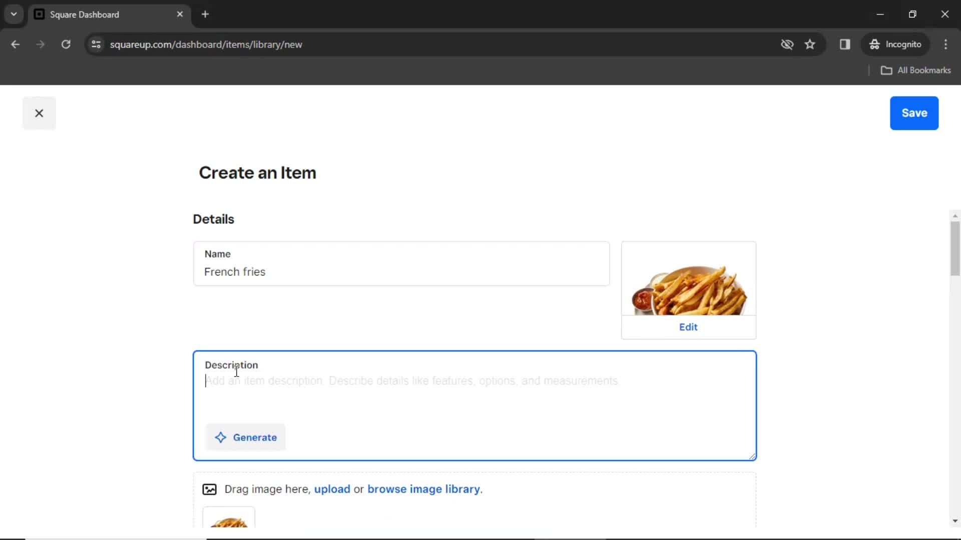Click the Edit link below item image
Viewport: 961px width, 540px height.
(688, 327)
